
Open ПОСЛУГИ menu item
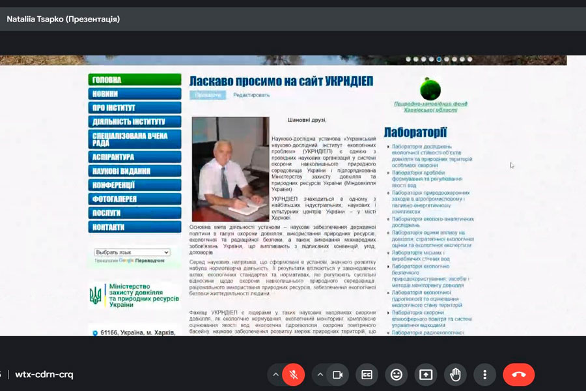(x=135, y=213)
